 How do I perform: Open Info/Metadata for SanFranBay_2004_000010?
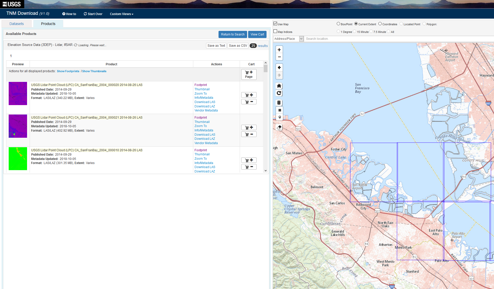click(204, 163)
